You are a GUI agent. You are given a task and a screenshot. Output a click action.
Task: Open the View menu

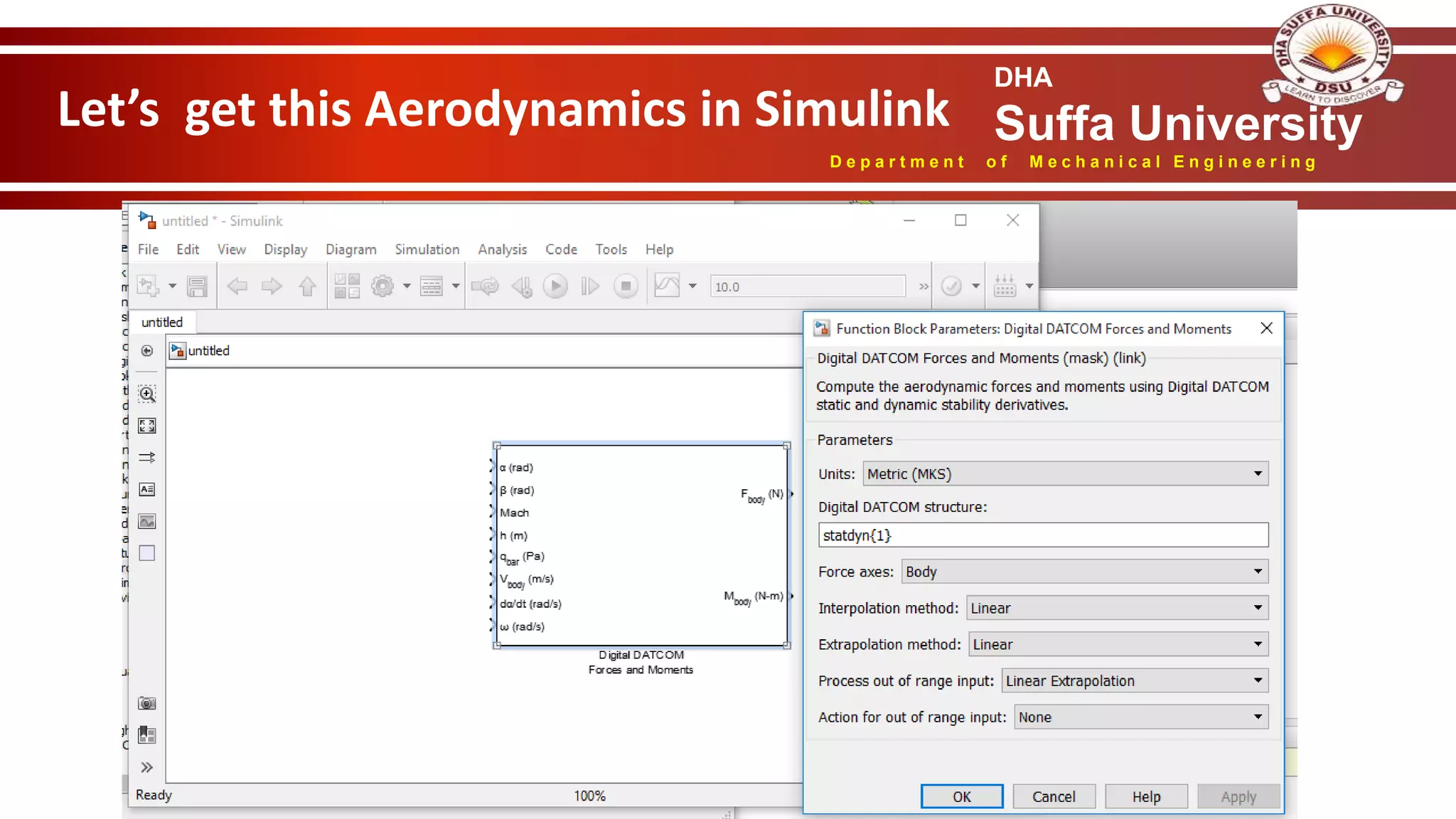[231, 250]
